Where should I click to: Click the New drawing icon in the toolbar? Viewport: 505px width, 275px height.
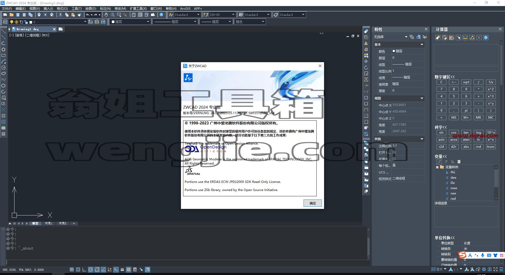click(x=5, y=15)
